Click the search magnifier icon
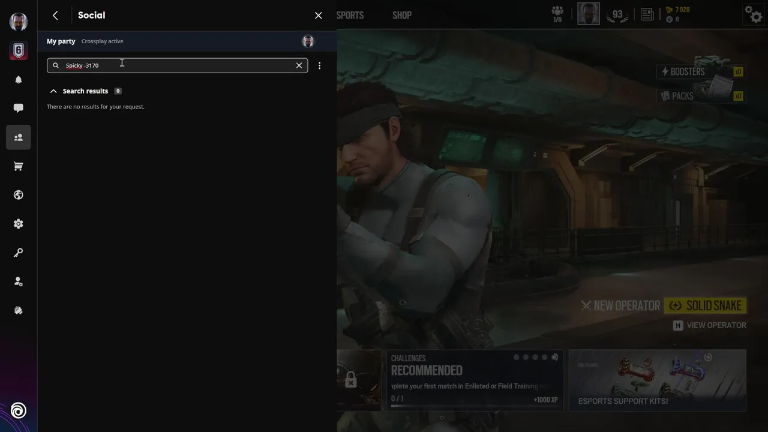The width and height of the screenshot is (768, 432). (x=56, y=65)
